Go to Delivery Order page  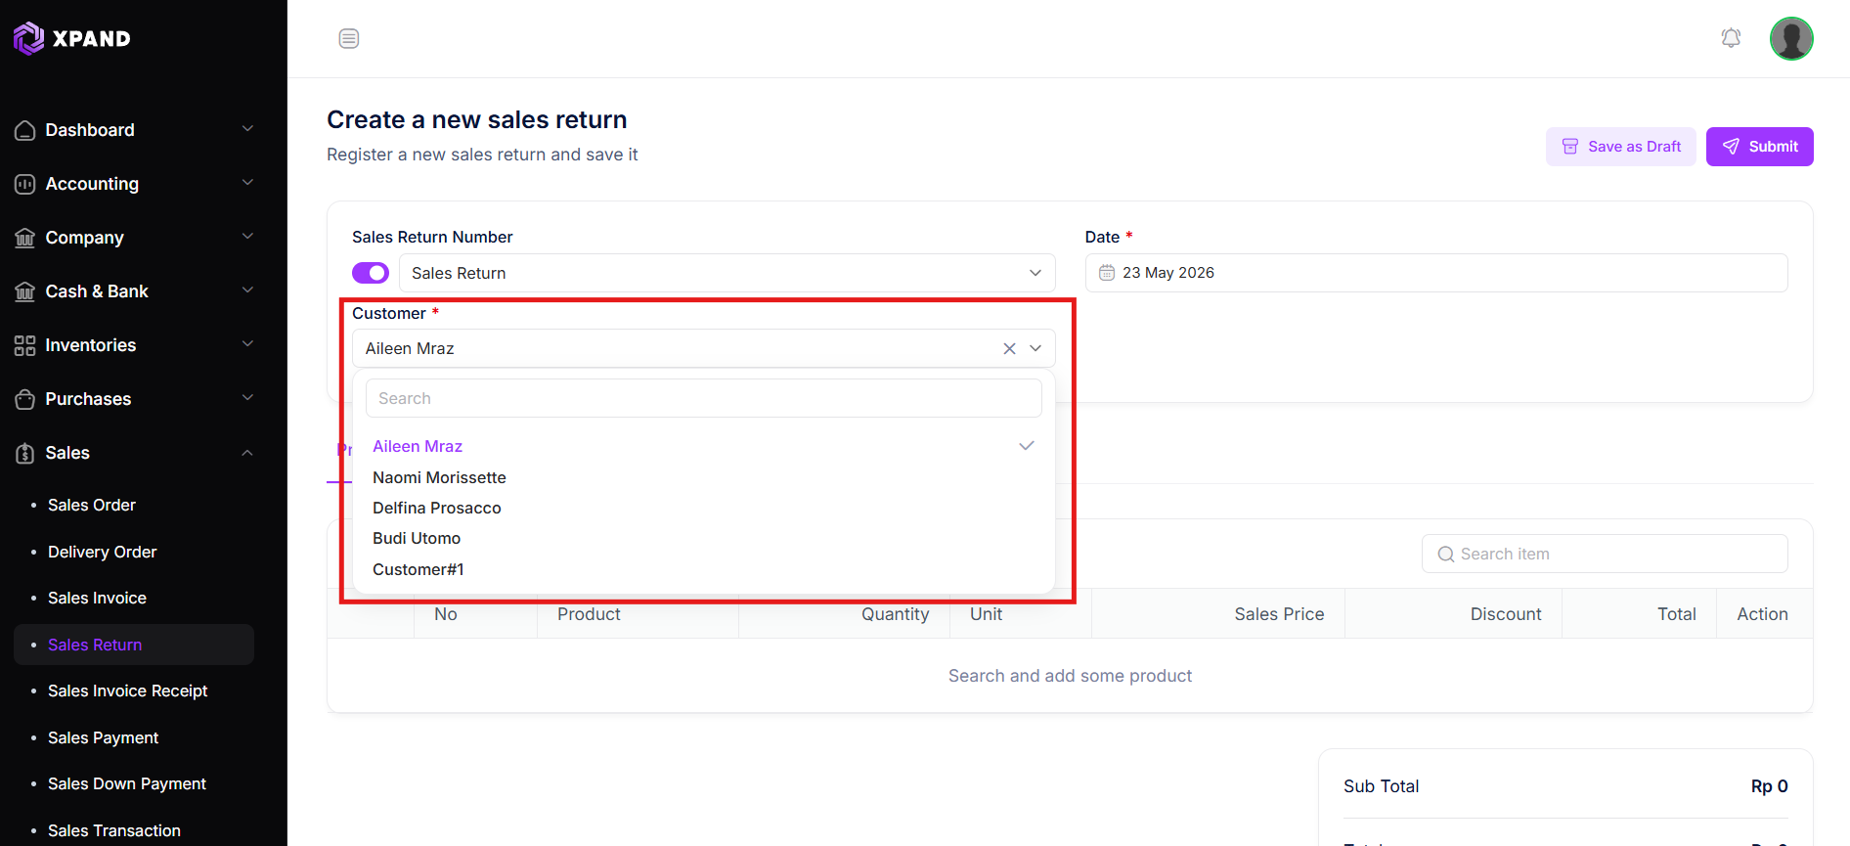pyautogui.click(x=102, y=552)
